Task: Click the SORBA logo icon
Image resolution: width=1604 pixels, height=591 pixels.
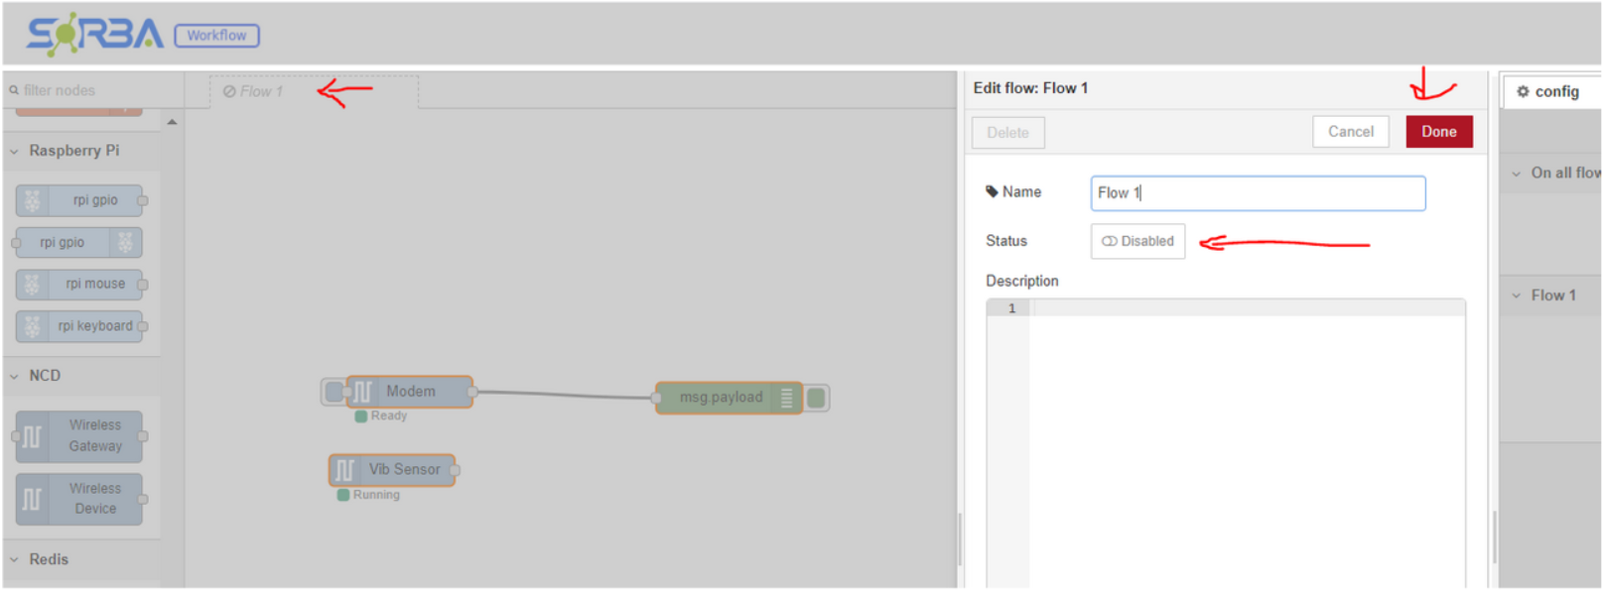Action: 94,35
